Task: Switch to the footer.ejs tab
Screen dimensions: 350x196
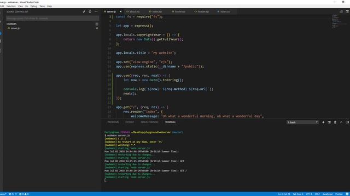Action: click(179, 11)
